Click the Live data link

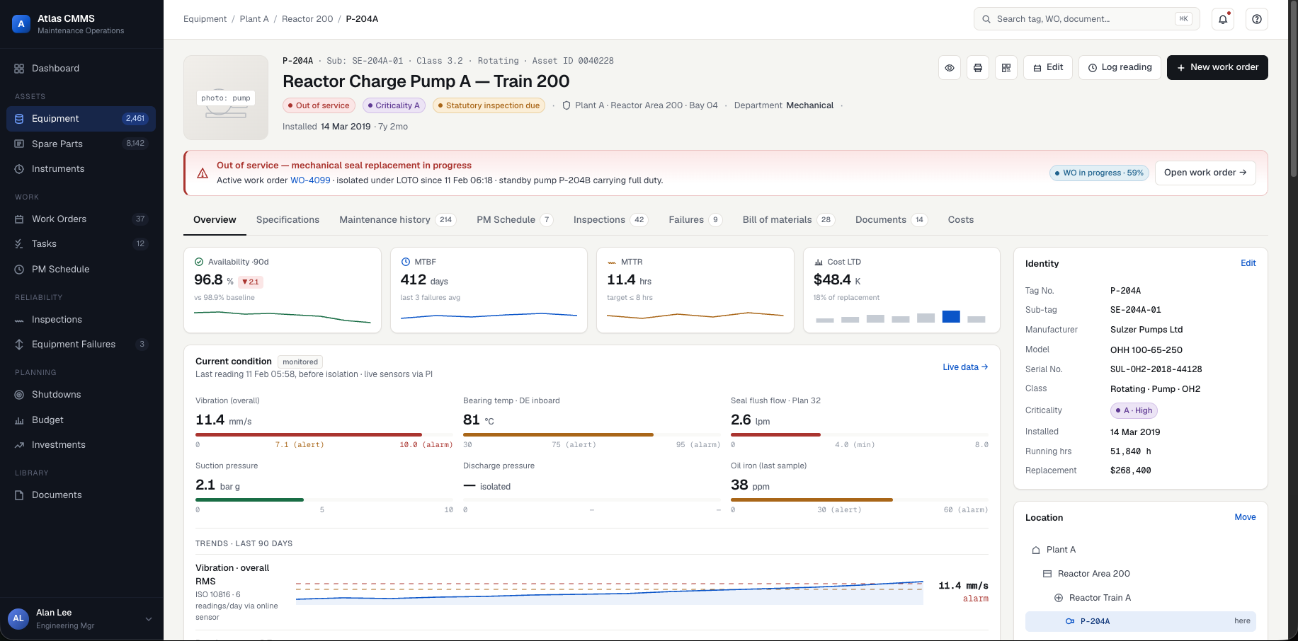(965, 367)
